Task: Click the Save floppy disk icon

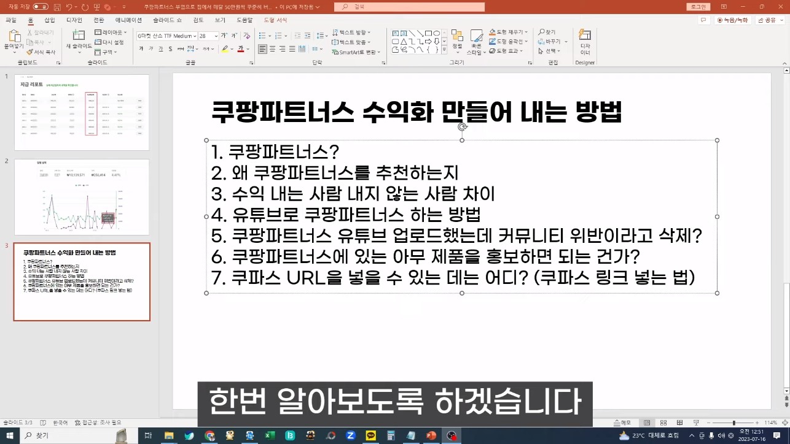Action: pyautogui.click(x=57, y=7)
